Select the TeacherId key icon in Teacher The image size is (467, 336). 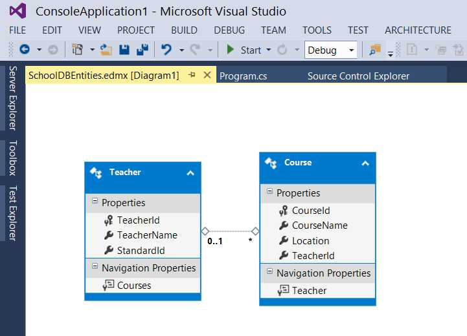109,220
